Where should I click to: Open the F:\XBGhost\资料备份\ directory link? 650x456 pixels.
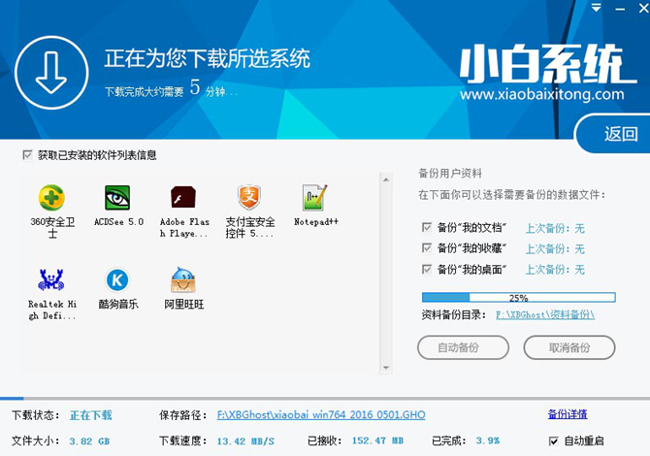pos(545,314)
